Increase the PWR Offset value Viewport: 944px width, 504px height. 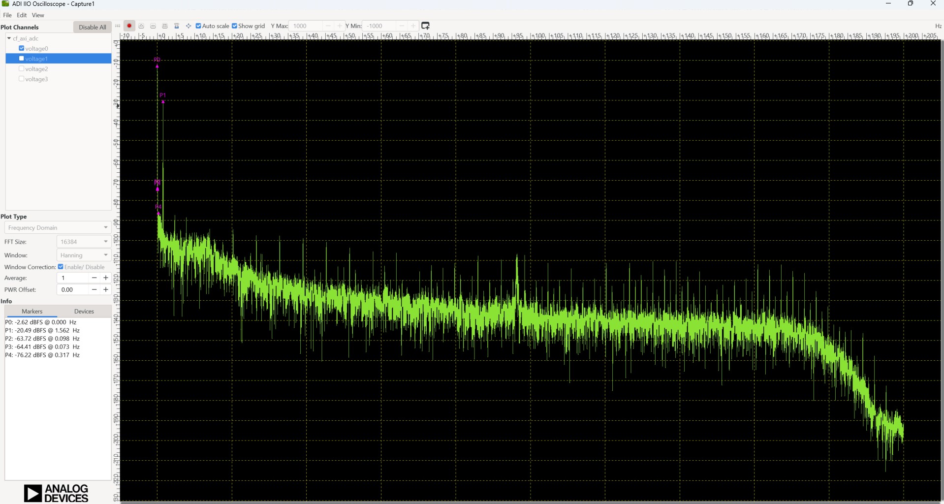click(105, 290)
